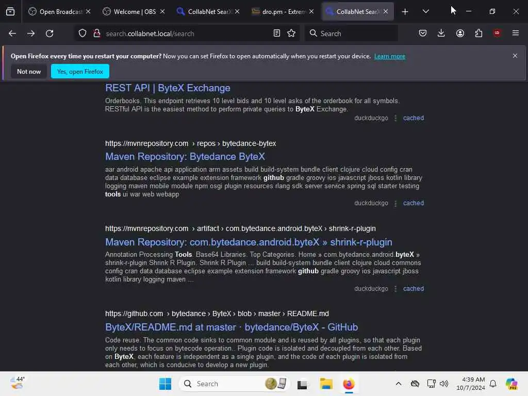Go back one page
This screenshot has width=528, height=396.
[12, 34]
